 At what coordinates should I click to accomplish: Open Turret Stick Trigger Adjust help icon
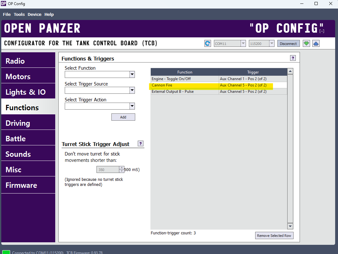coord(140,144)
